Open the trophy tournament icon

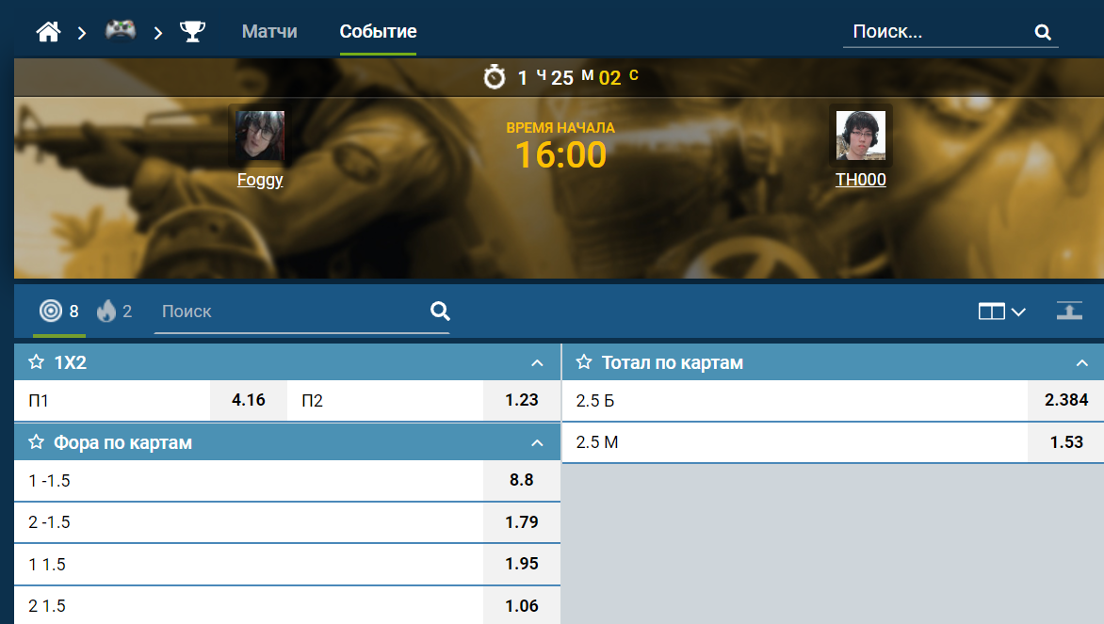coord(192,32)
